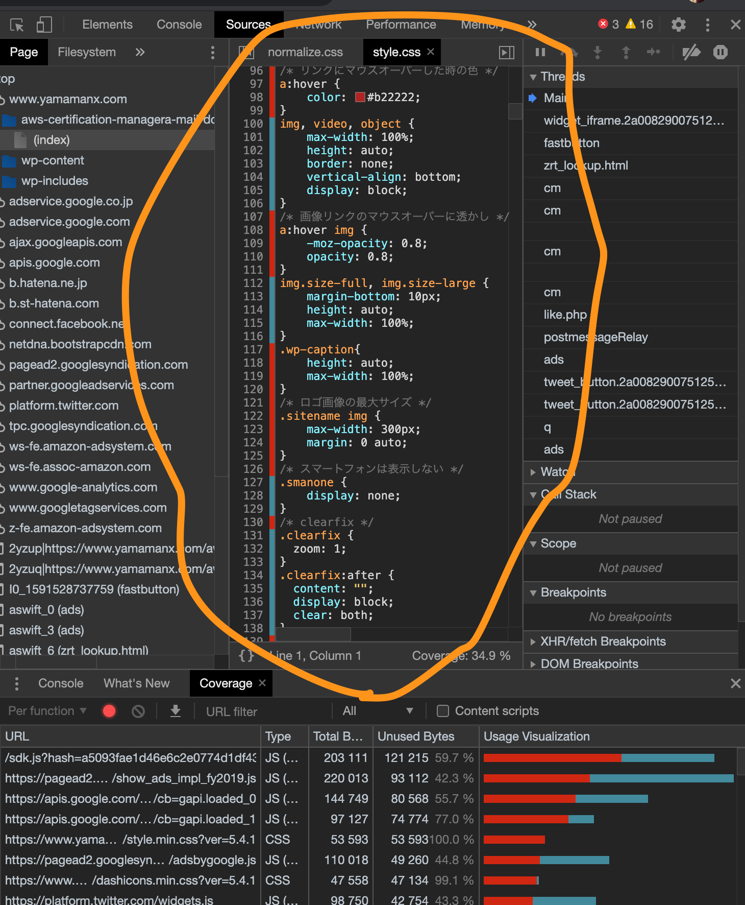
Task: Click usage bar of show_ads_impl_fy2019.js row
Action: [609, 778]
